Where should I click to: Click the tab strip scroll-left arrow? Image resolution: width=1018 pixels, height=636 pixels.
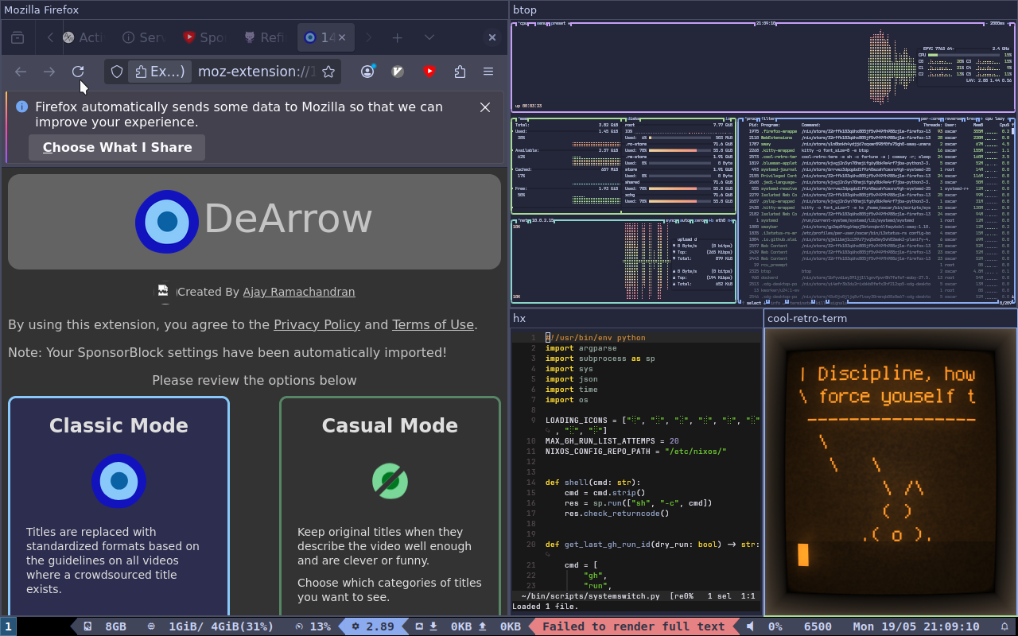point(50,37)
